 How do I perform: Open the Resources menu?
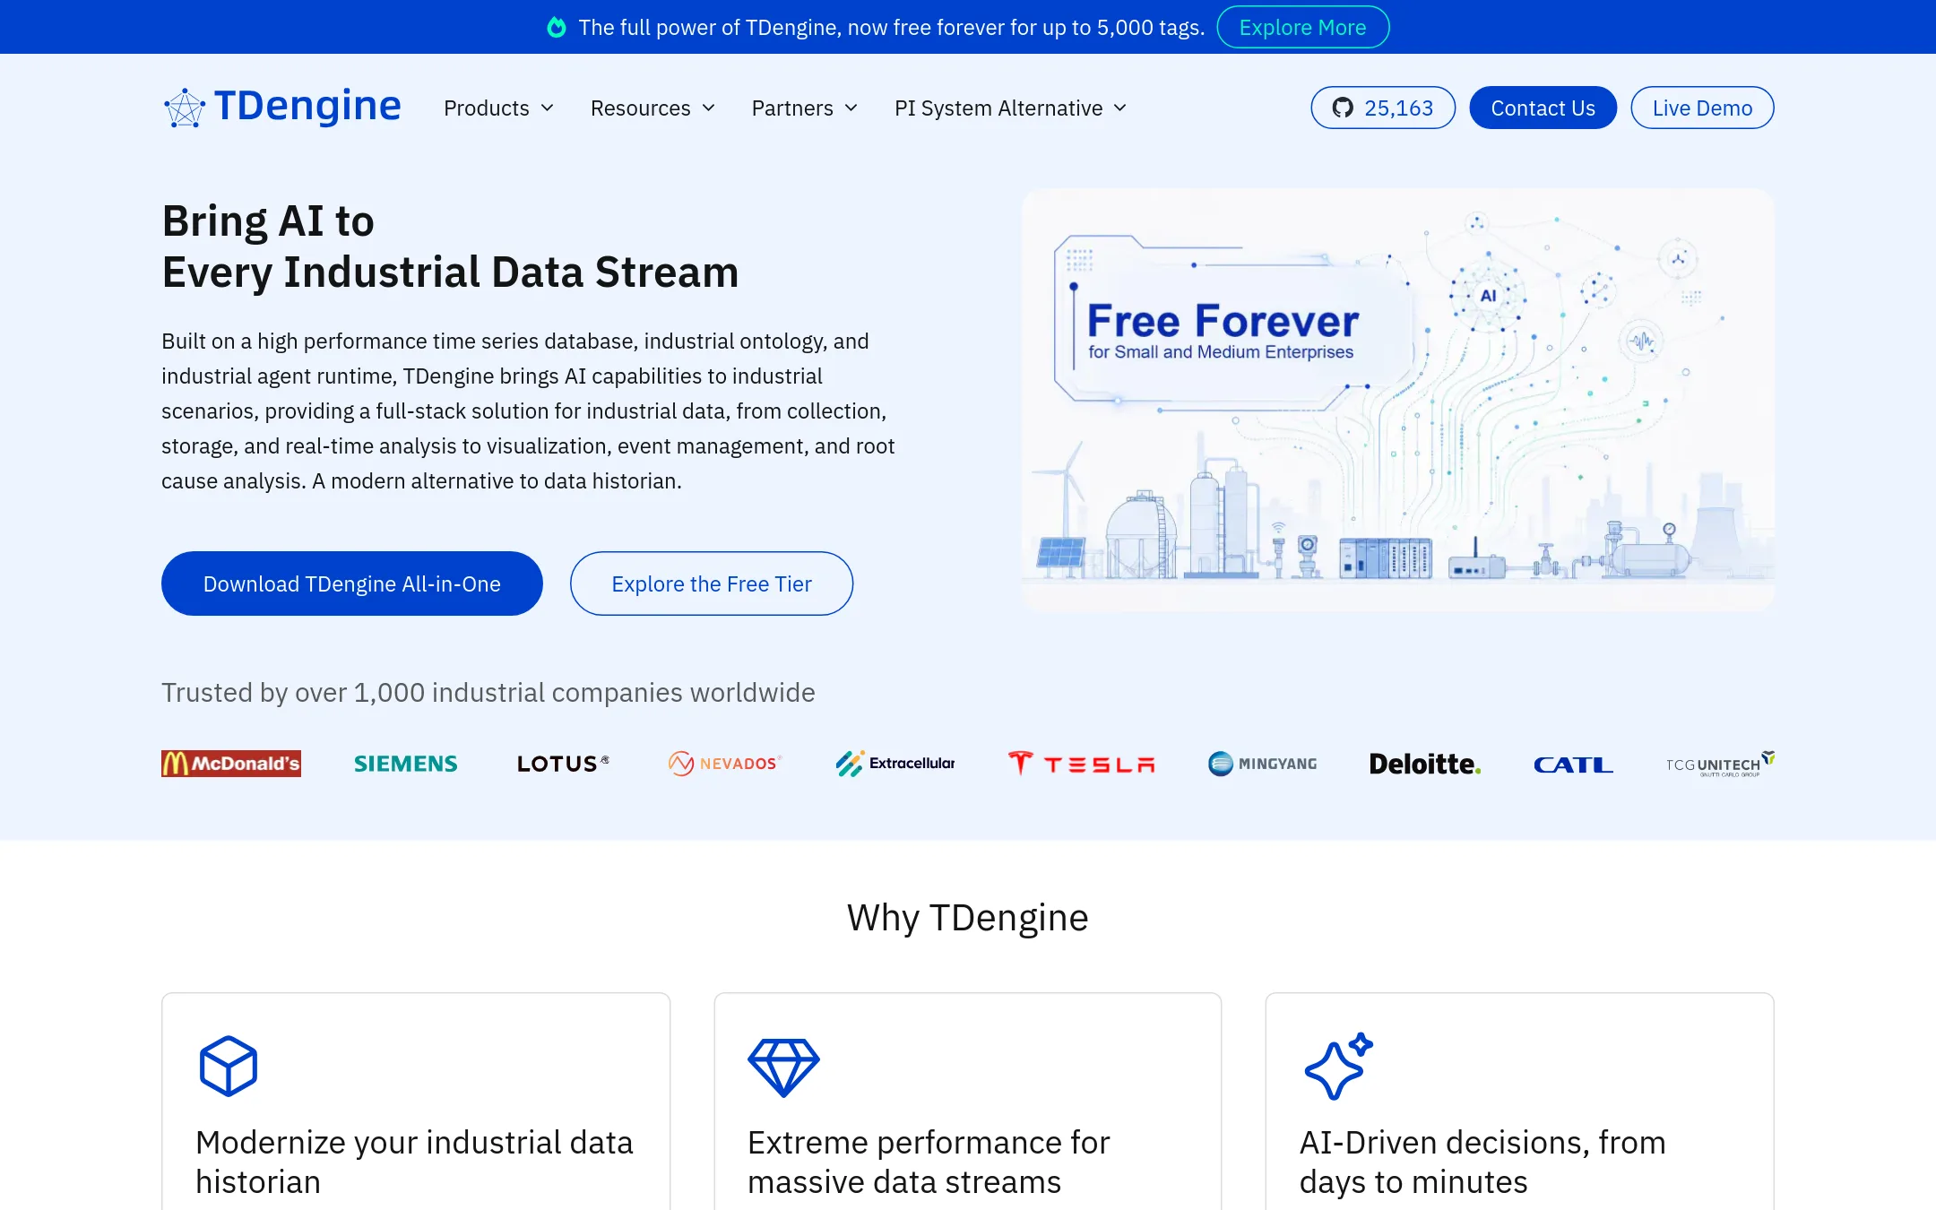coord(653,108)
